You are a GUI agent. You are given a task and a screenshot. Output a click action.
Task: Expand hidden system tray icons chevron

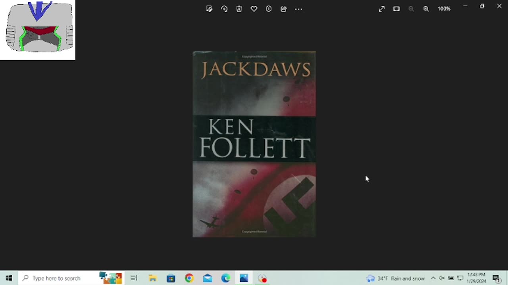click(x=433, y=278)
